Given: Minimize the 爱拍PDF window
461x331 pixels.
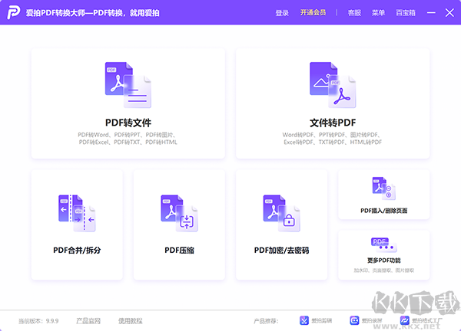Looking at the screenshot, I should [431, 12].
